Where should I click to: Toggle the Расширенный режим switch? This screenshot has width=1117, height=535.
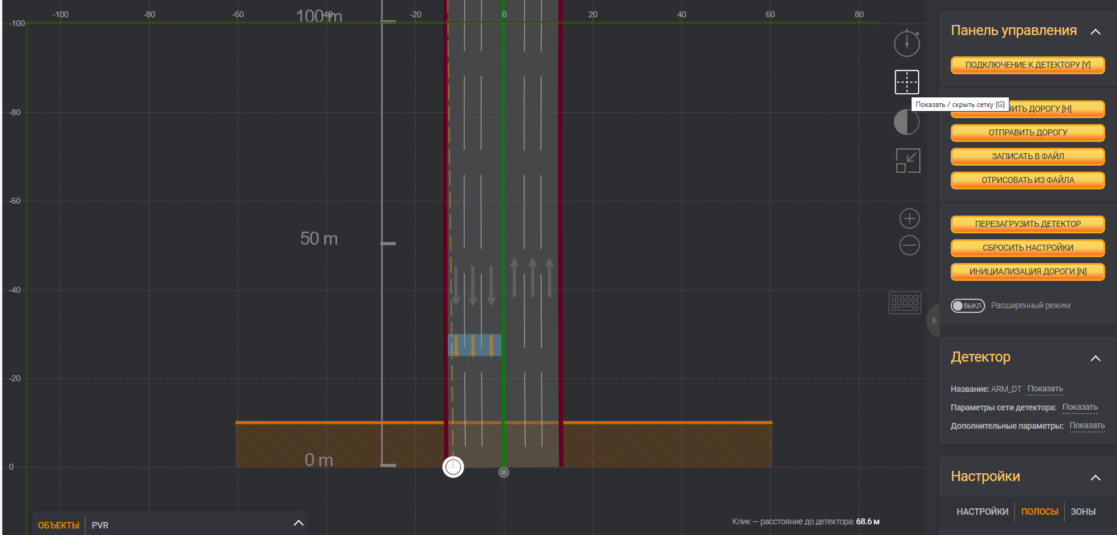pos(967,306)
